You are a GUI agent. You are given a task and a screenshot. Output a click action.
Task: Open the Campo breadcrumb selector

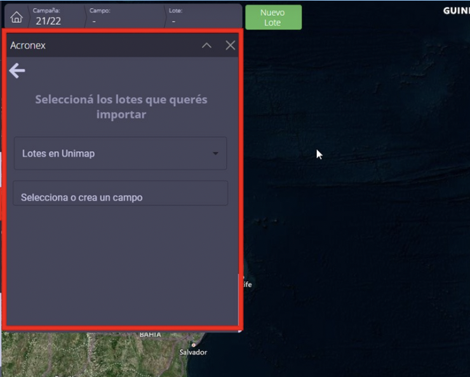tap(125, 17)
